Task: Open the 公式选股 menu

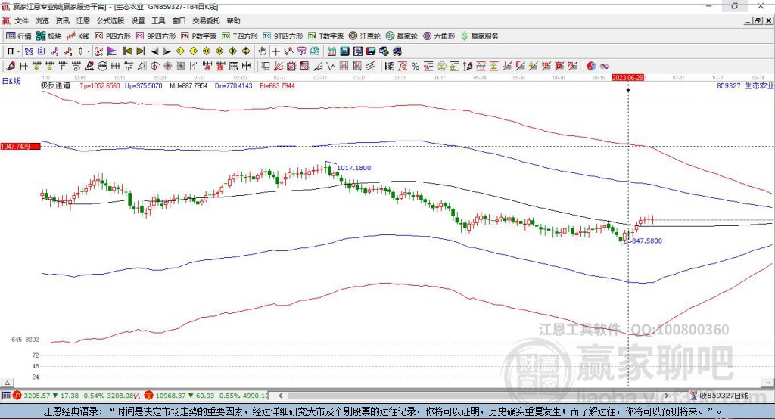Action: pyautogui.click(x=110, y=20)
